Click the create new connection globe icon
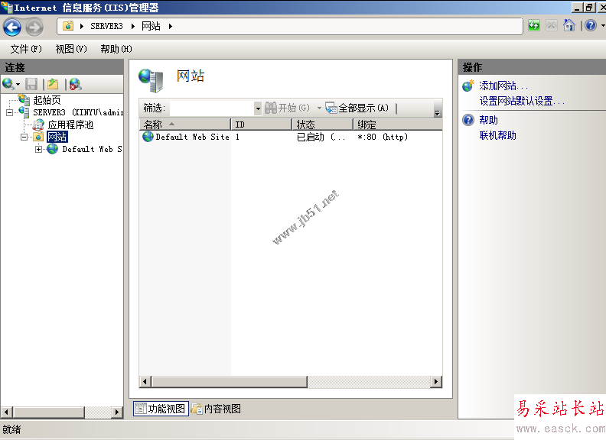This screenshot has height=440, width=606. point(8,84)
